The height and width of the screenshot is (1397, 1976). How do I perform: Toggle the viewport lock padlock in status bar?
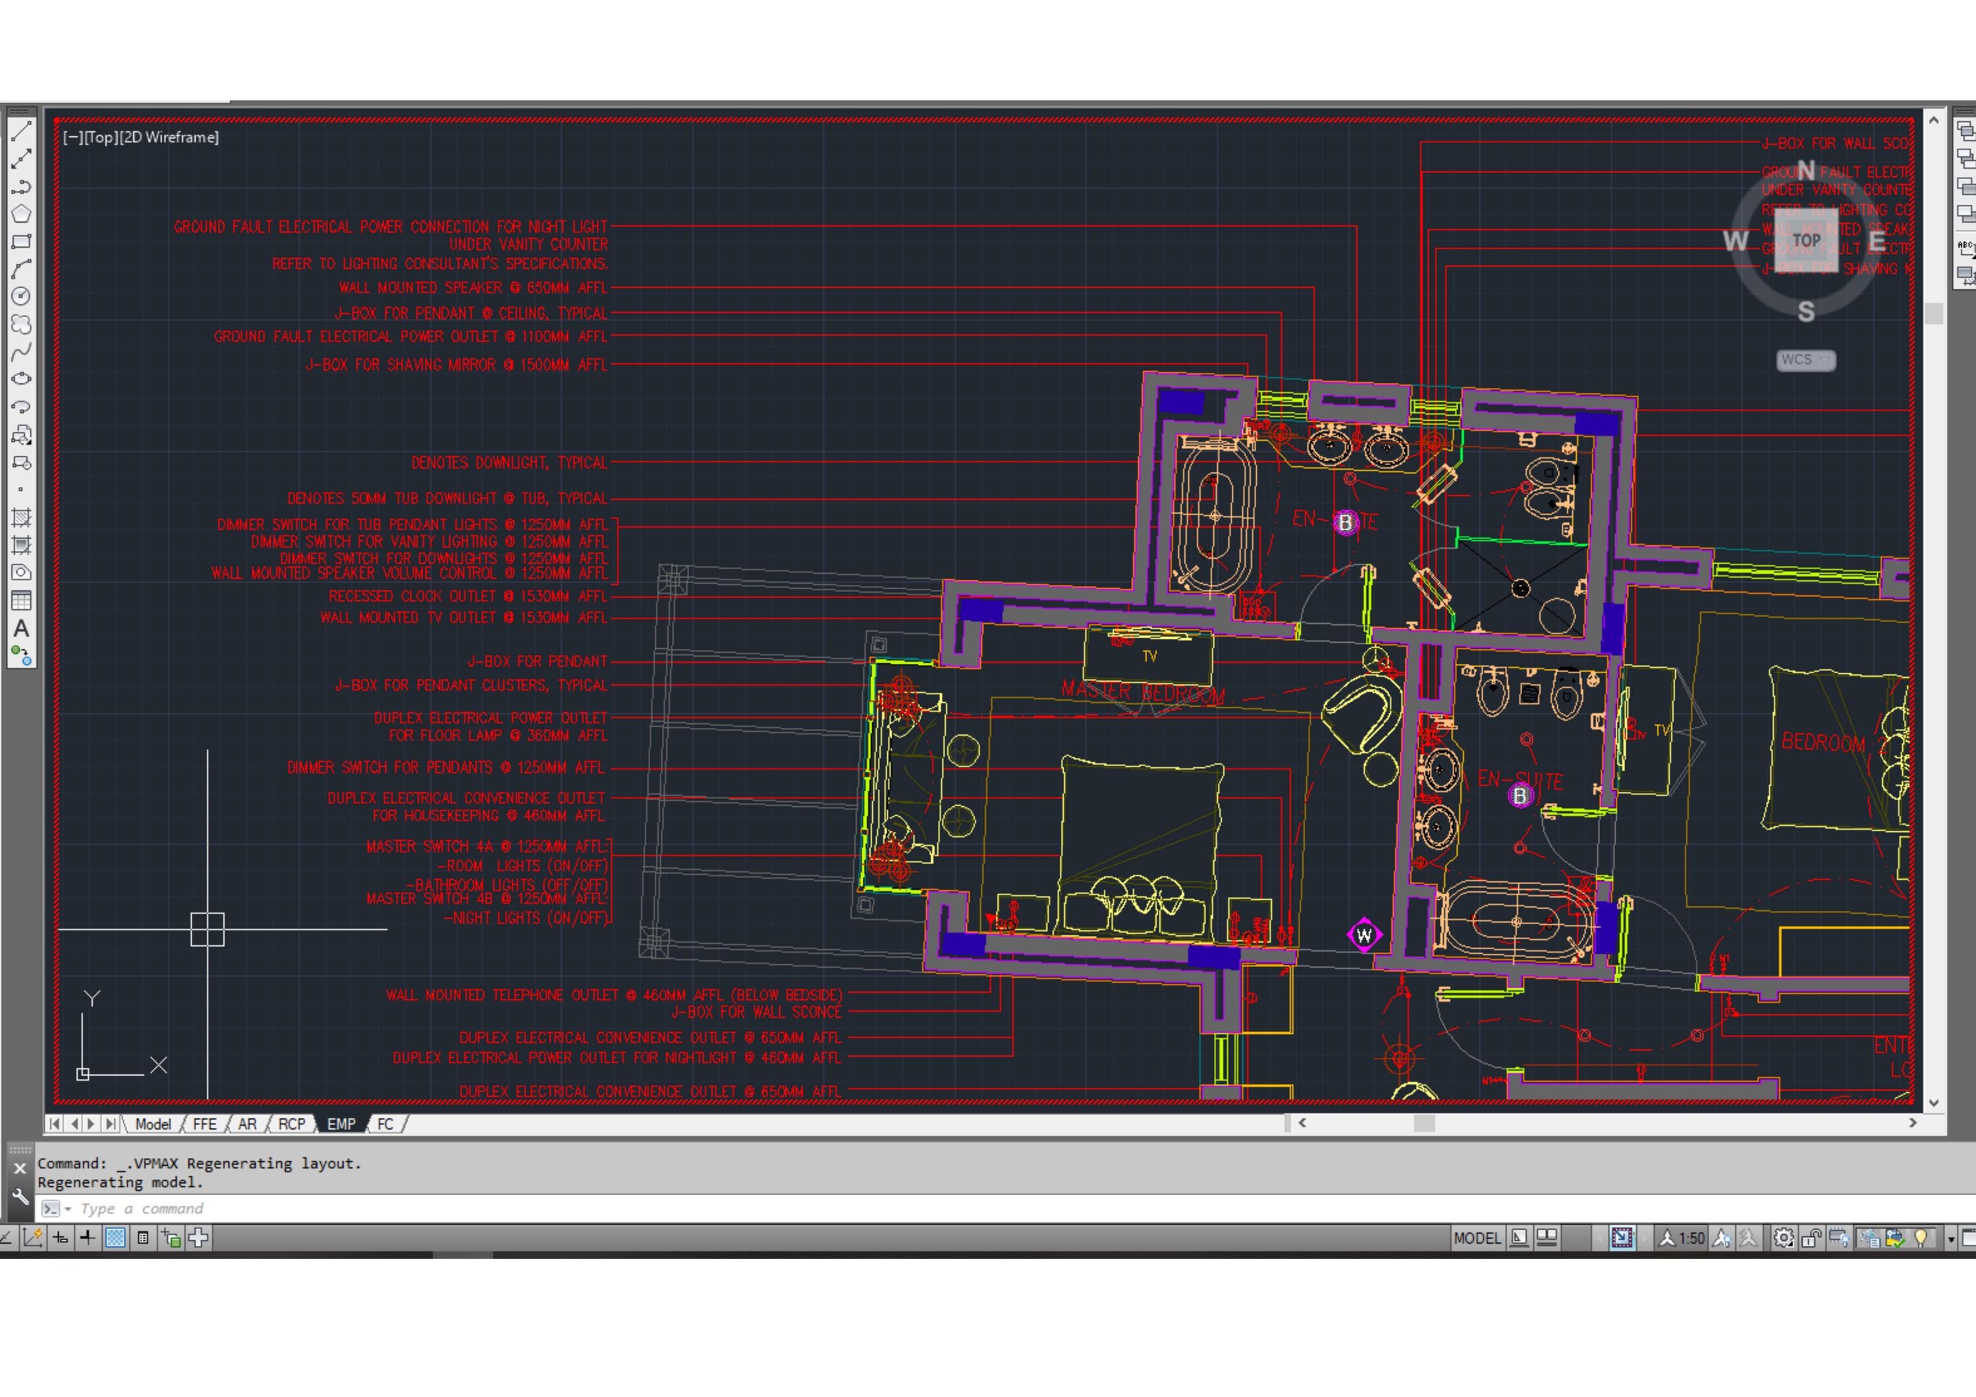click(1811, 1238)
